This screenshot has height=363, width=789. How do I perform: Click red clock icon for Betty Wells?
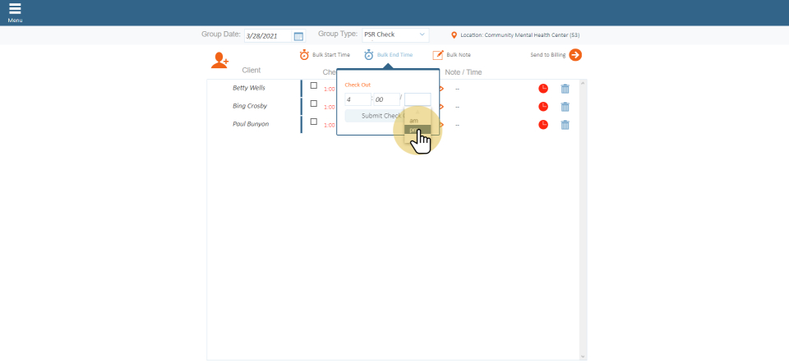(543, 89)
